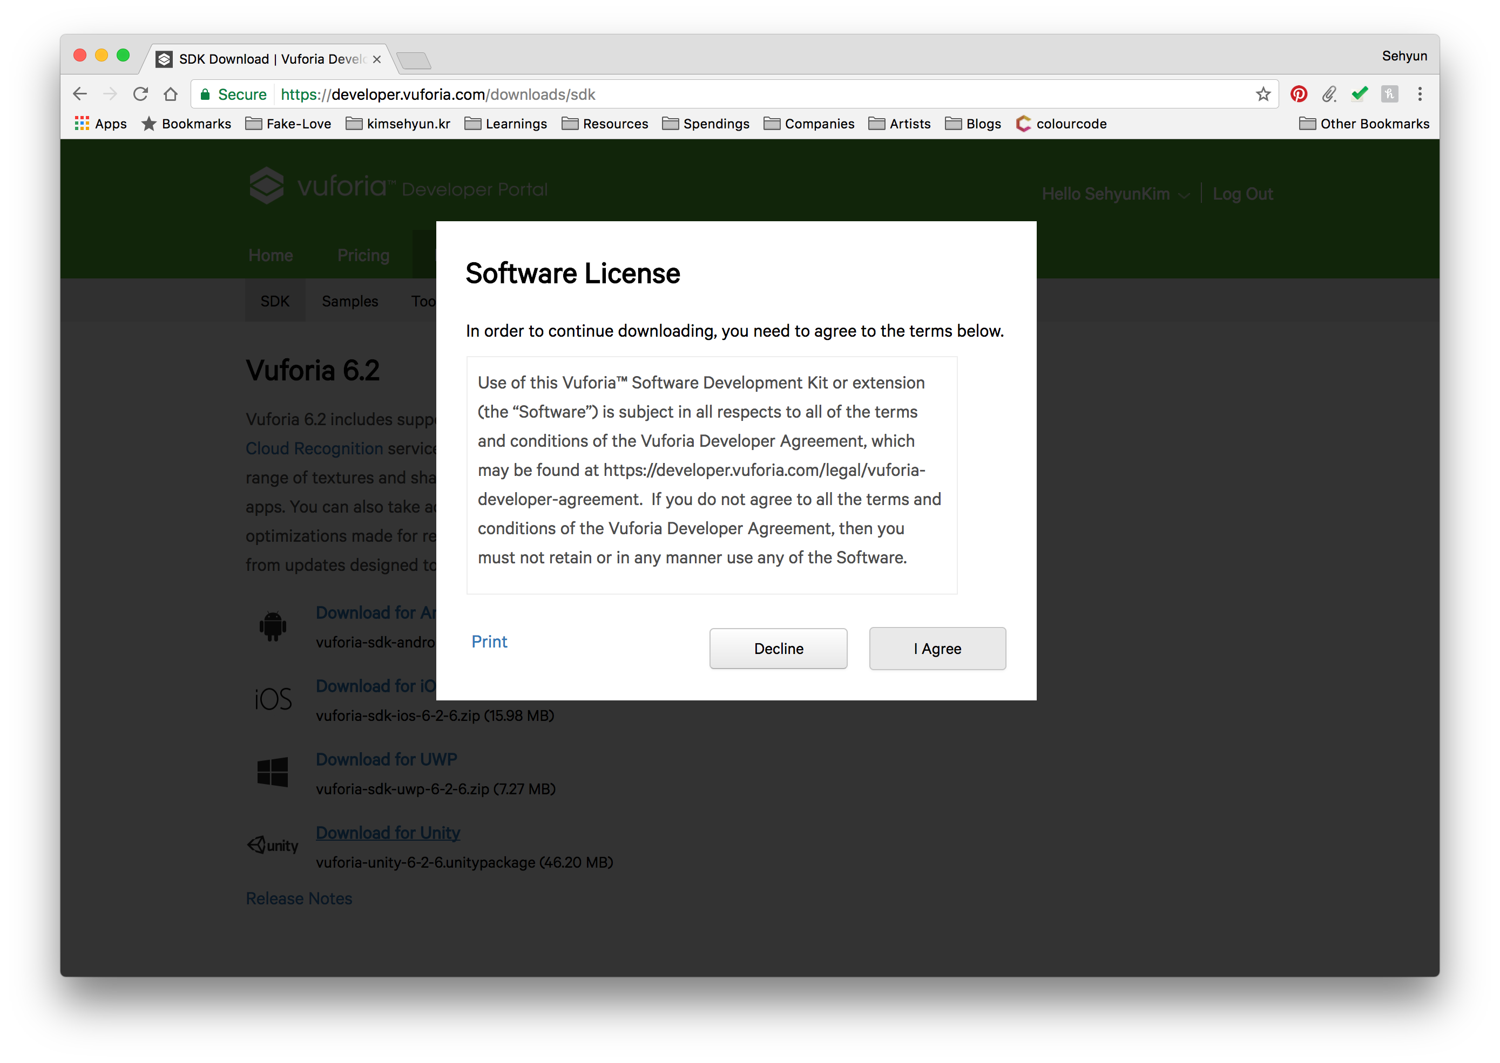Image resolution: width=1500 pixels, height=1063 pixels.
Task: Select the Samples sub-tab
Action: [350, 301]
